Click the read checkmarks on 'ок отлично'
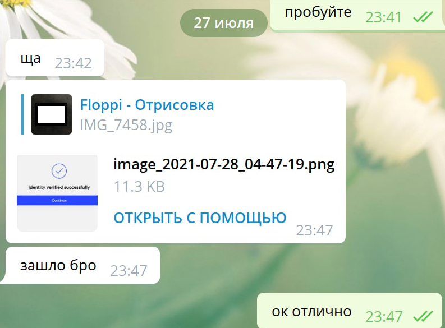The image size is (445, 328). pyautogui.click(x=423, y=316)
